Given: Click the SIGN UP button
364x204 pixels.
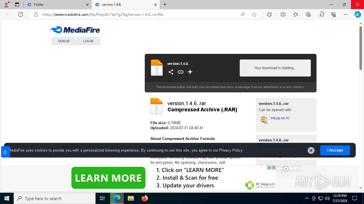Looking at the screenshot, I should click(x=64, y=41).
